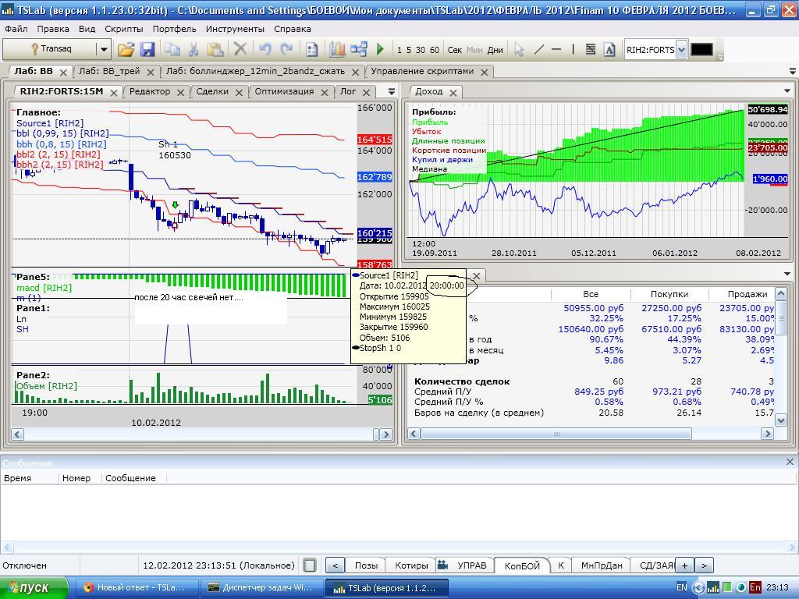Click the Позы workspace button
The height and width of the screenshot is (599, 799).
[x=366, y=565]
